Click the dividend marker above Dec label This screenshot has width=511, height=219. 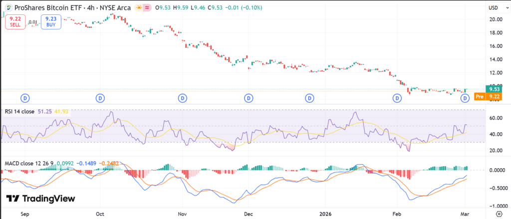coord(249,98)
